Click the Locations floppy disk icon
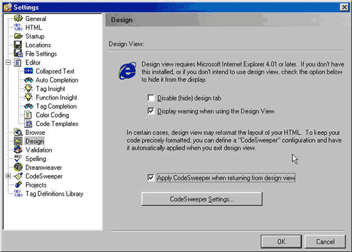The image size is (352, 252). tap(18, 45)
